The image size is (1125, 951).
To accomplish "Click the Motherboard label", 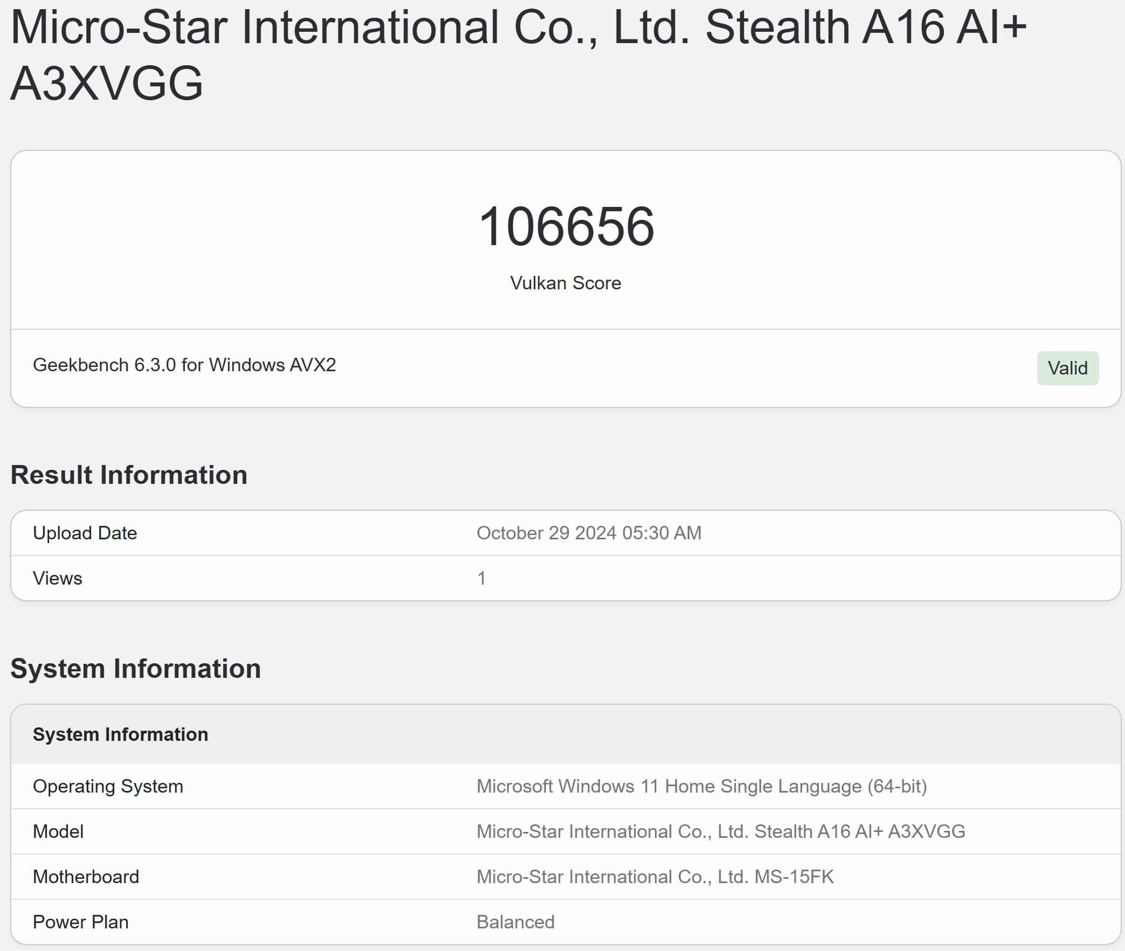I will [x=86, y=877].
